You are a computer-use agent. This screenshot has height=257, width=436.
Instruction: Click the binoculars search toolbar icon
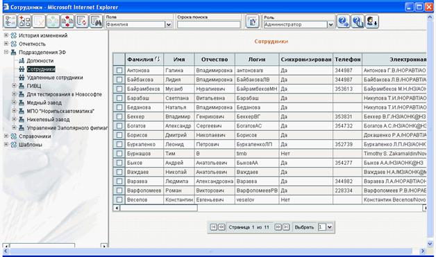click(97, 21)
